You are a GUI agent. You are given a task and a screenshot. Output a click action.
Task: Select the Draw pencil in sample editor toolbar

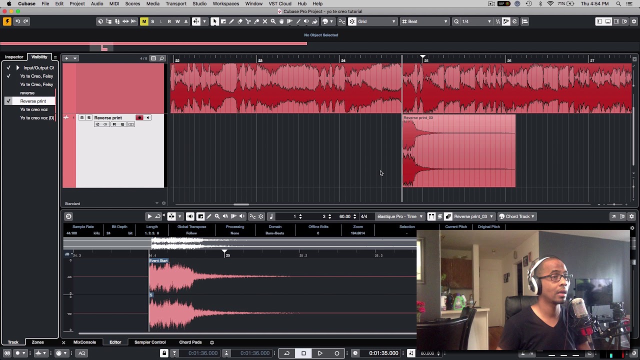pyautogui.click(x=208, y=216)
